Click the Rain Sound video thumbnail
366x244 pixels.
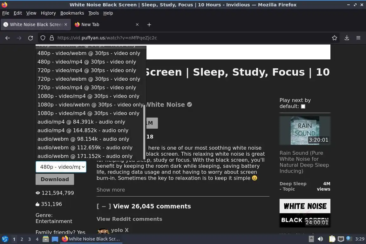tap(305, 131)
